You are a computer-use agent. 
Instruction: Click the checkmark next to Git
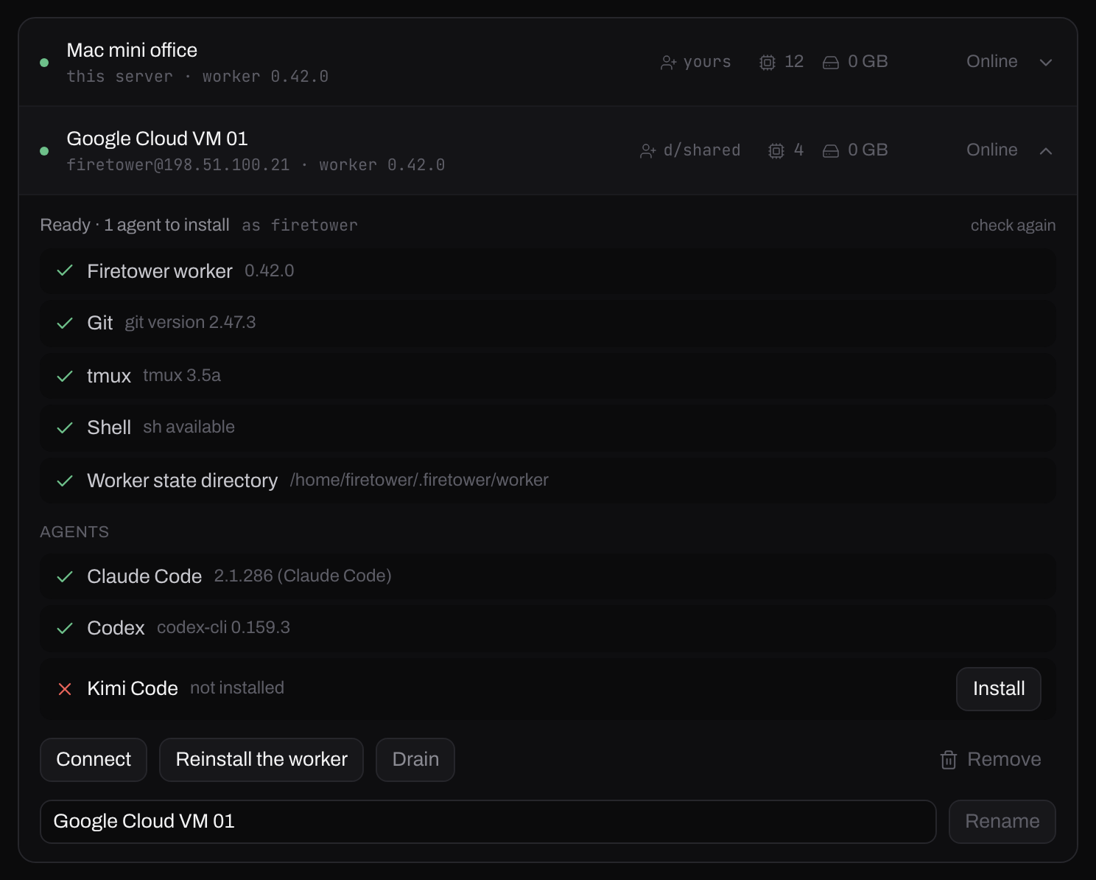[65, 323]
